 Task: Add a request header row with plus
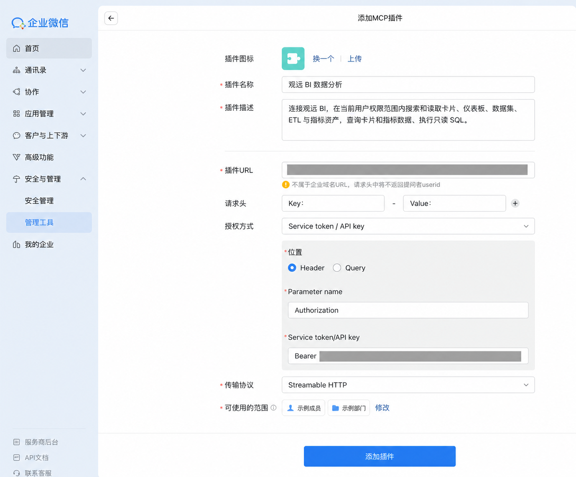pos(515,203)
